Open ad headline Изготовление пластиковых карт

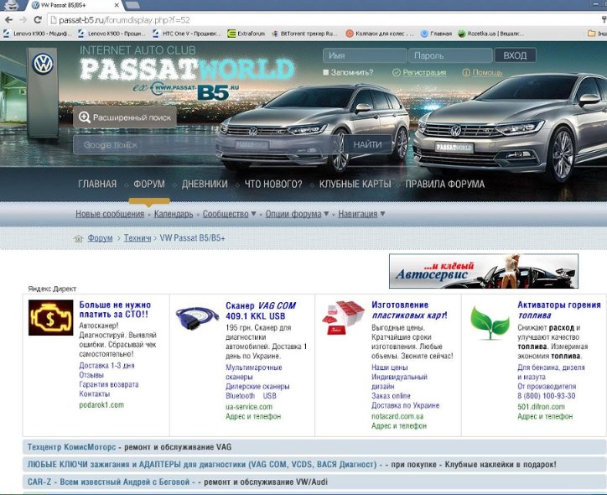[410, 310]
